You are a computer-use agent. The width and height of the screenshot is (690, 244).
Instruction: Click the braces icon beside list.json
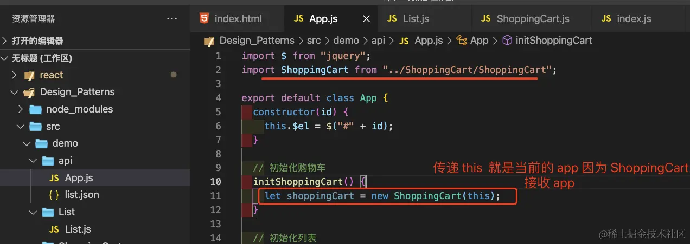click(54, 195)
